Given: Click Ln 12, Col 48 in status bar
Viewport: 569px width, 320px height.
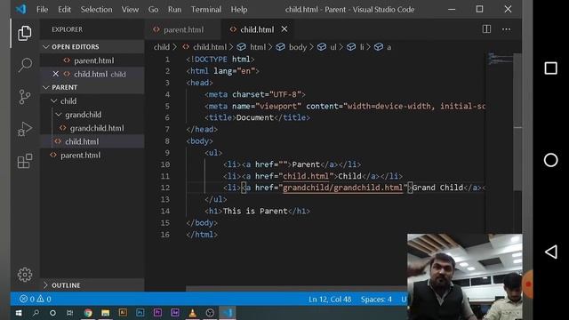Looking at the screenshot, I should point(330,300).
